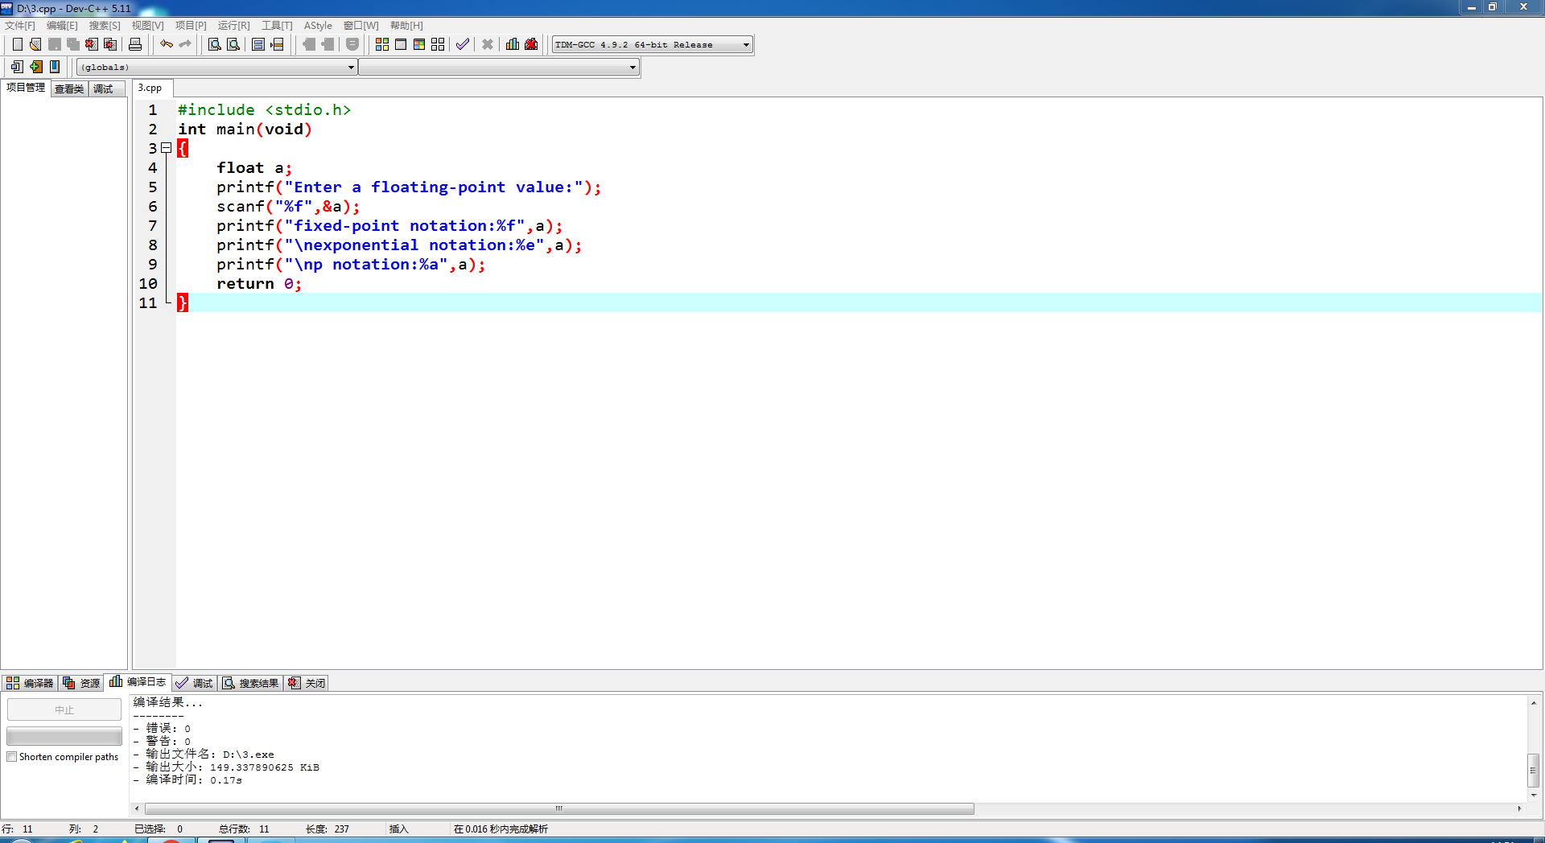Screen dimensions: 1545x843
Task: Click the Redo arrow icon
Action: (184, 44)
